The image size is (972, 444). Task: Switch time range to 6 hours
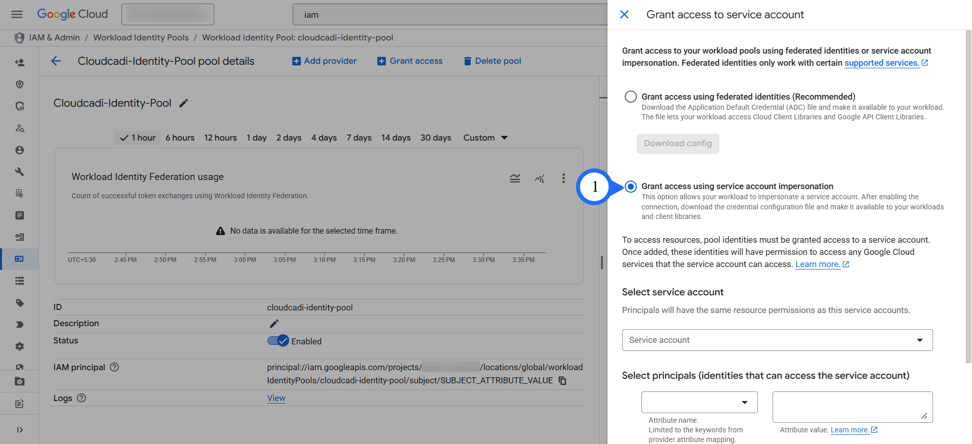[180, 138]
